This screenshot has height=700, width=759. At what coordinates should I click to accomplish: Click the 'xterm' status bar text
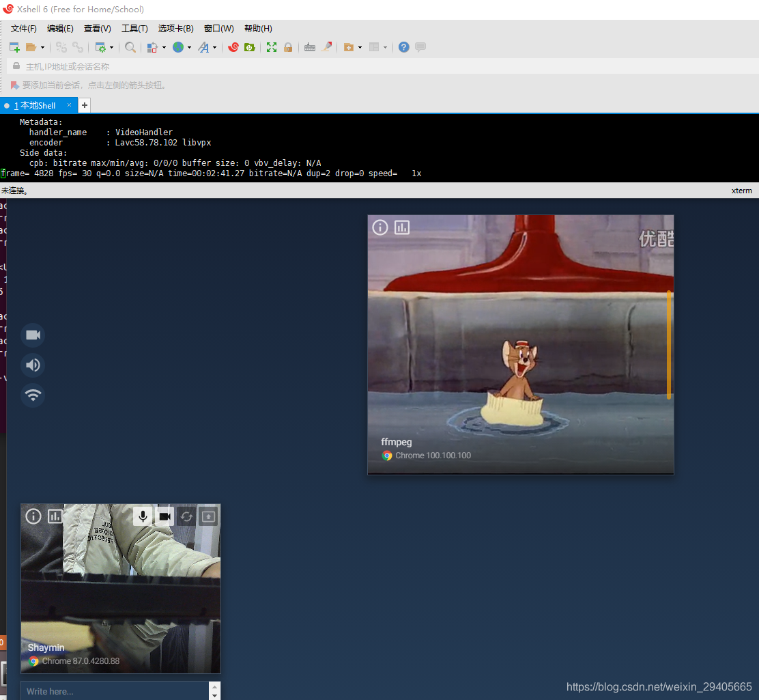pos(741,191)
